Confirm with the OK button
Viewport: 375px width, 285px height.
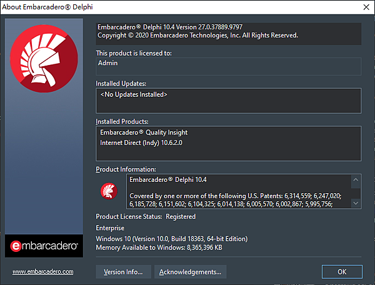(342, 272)
